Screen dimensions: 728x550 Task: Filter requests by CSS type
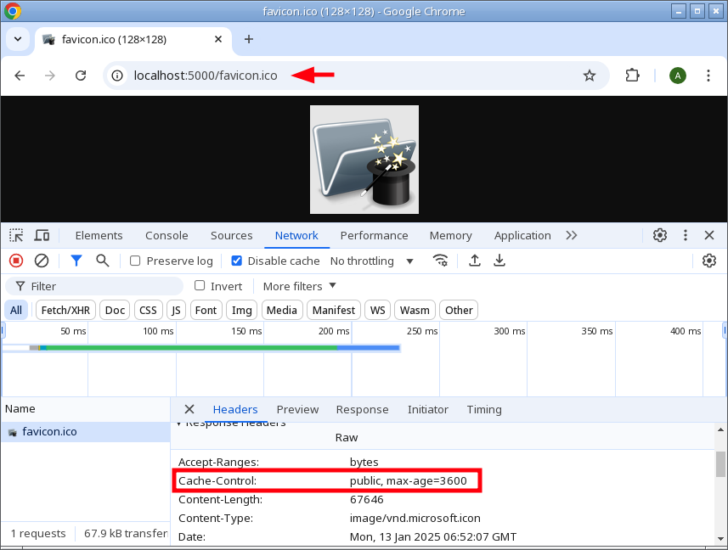pos(148,311)
